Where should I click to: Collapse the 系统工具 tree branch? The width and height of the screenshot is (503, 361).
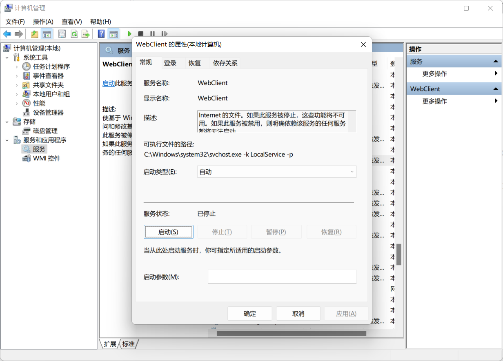(7, 58)
